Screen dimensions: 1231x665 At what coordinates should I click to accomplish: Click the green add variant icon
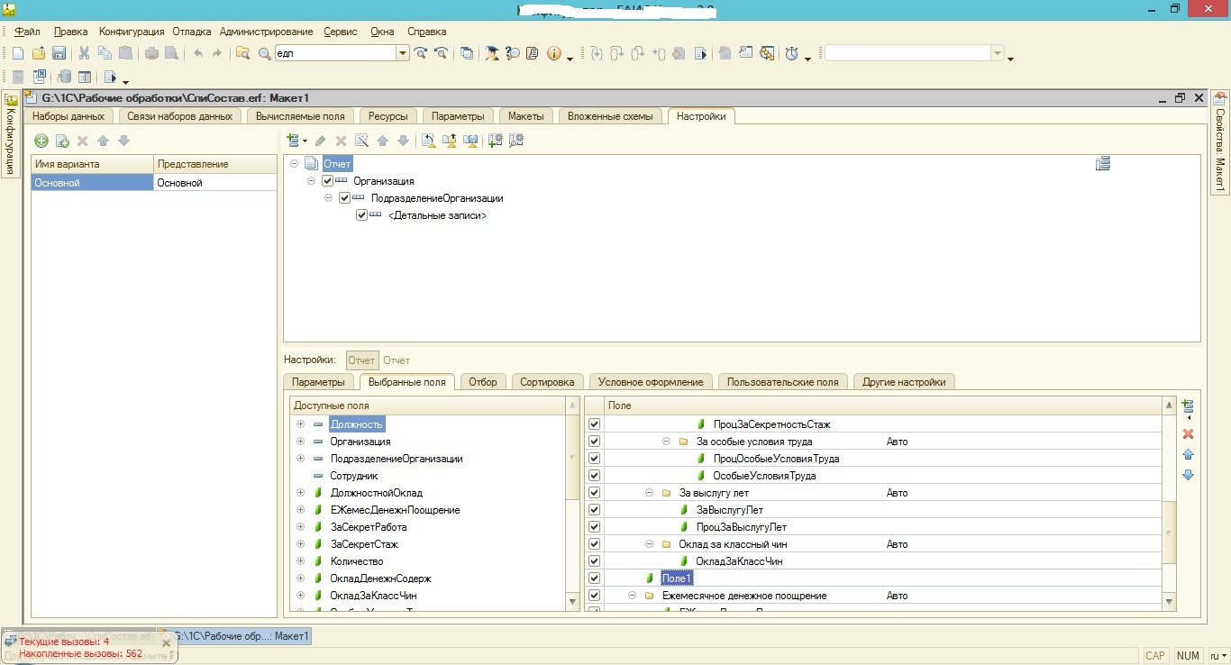tap(41, 141)
